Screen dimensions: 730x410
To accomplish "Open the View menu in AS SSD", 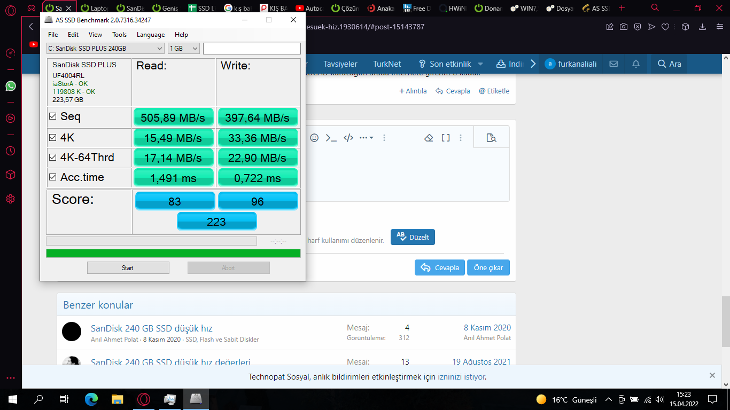I will [95, 35].
